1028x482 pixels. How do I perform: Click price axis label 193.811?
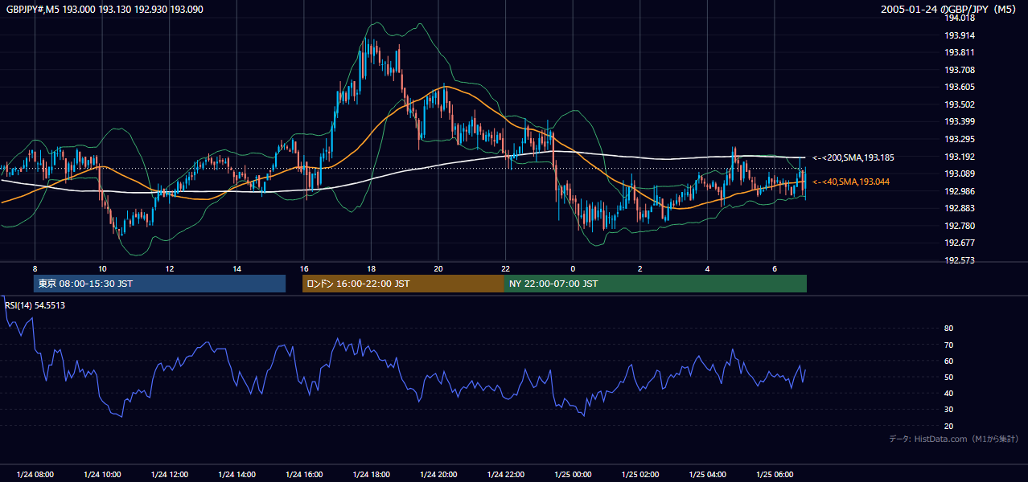pos(959,53)
